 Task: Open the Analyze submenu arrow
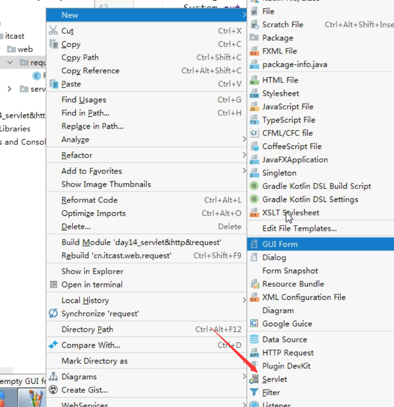click(x=244, y=140)
